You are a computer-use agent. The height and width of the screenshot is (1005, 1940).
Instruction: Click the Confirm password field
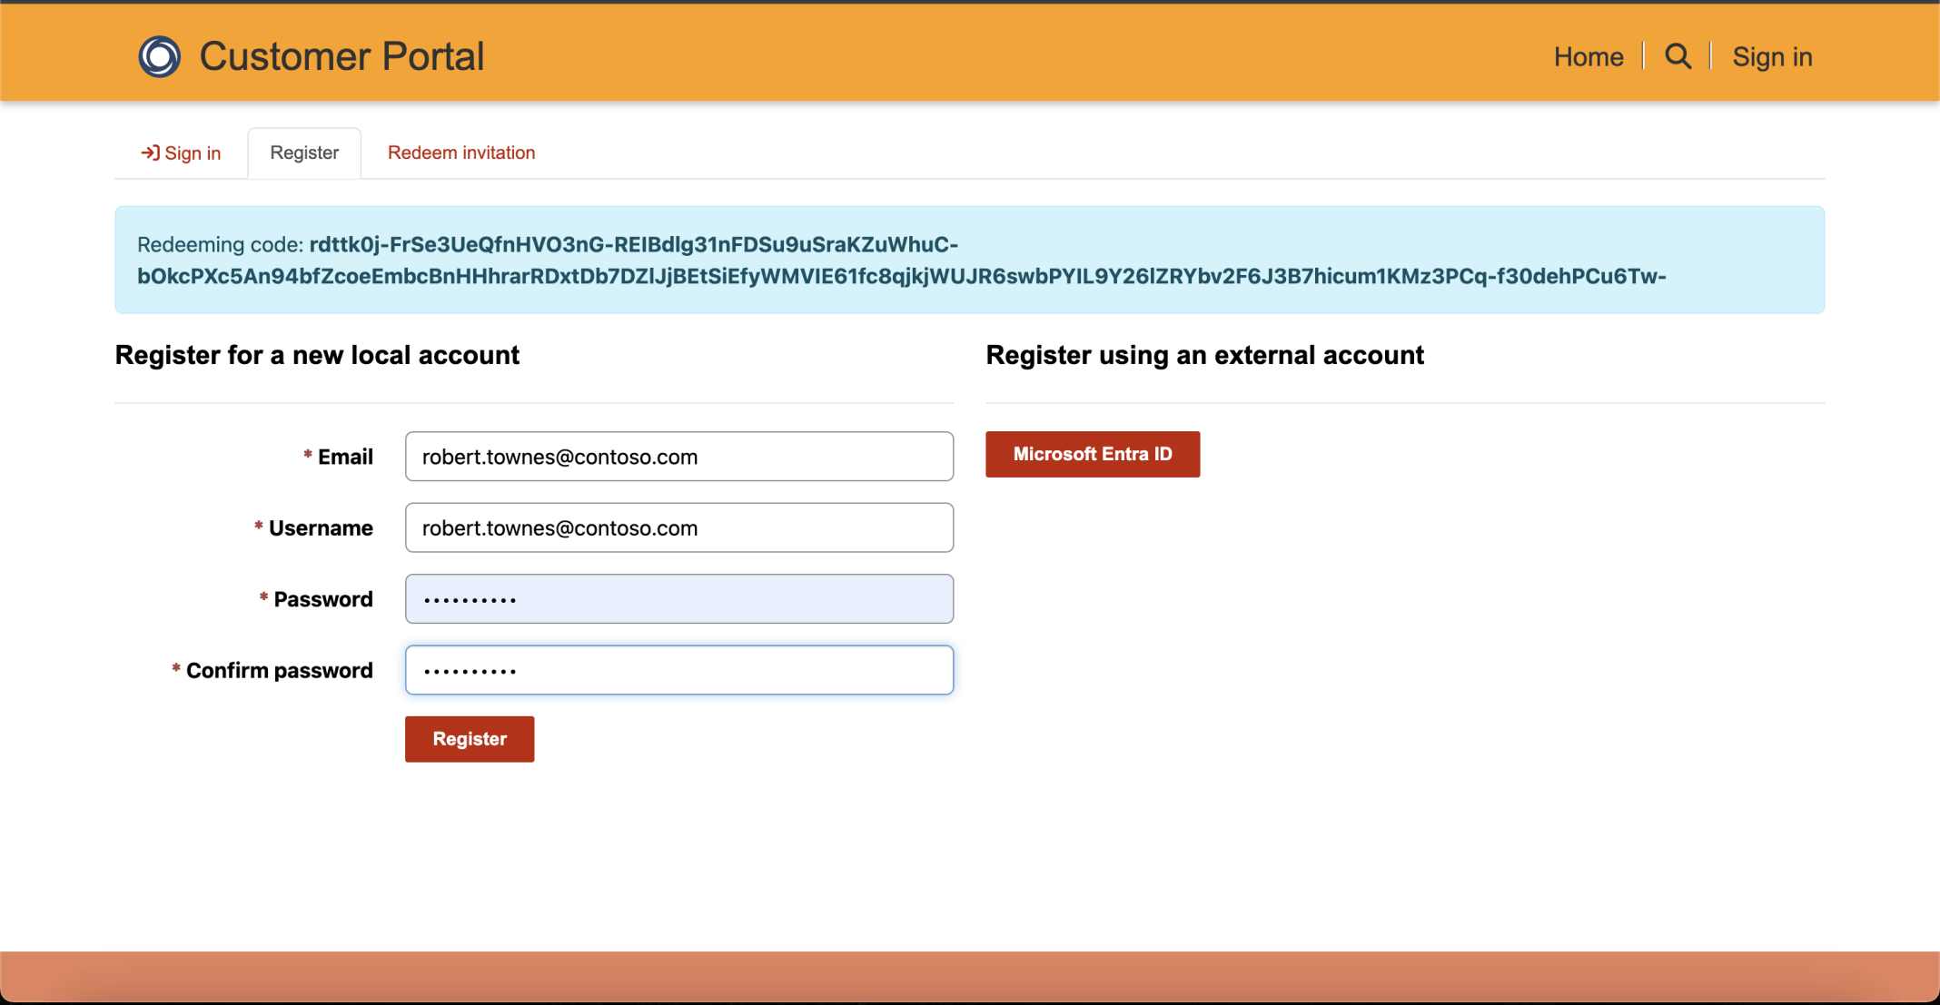[678, 670]
